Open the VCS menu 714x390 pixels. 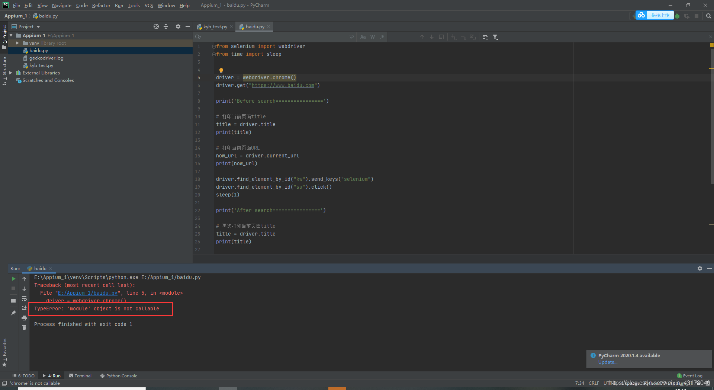pyautogui.click(x=149, y=5)
